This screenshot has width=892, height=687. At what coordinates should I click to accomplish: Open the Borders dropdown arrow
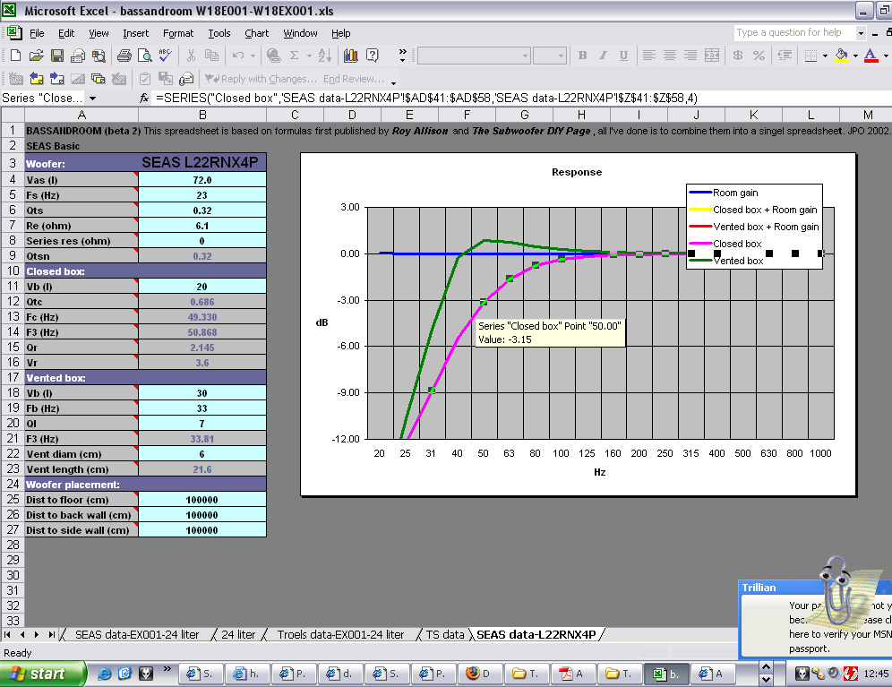[825, 56]
